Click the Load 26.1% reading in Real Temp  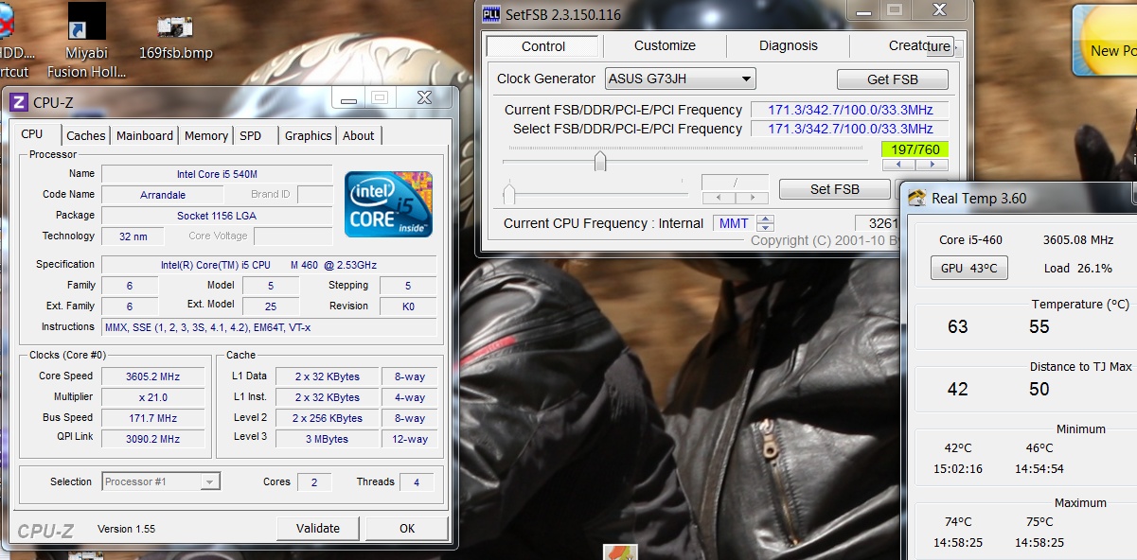[1077, 268]
